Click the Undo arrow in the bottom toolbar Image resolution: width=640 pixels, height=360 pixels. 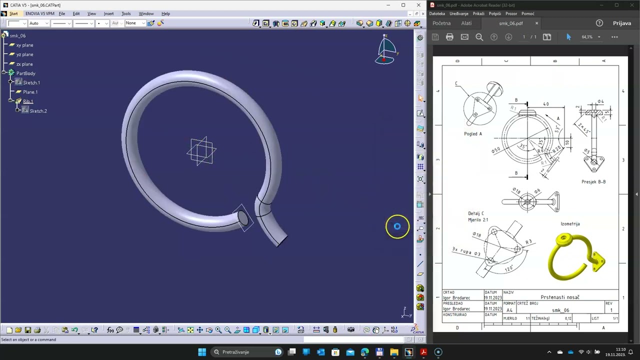pyautogui.click(x=74, y=330)
